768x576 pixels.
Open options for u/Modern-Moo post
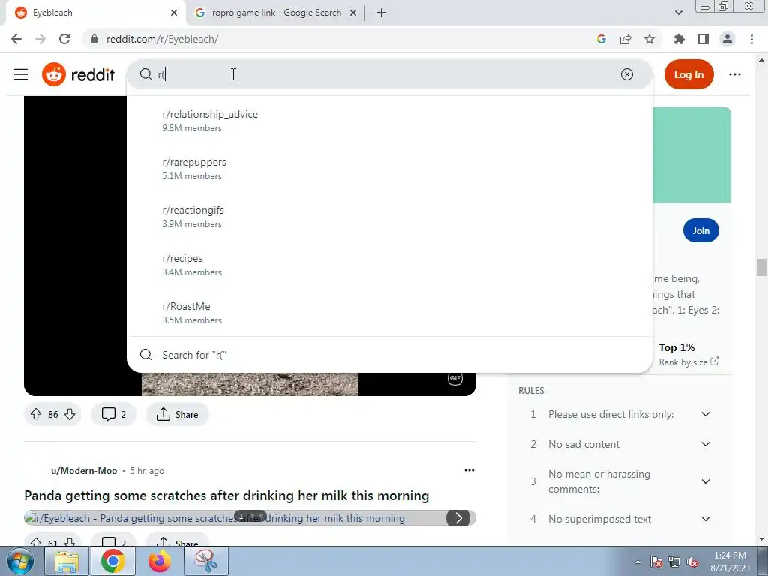(469, 470)
